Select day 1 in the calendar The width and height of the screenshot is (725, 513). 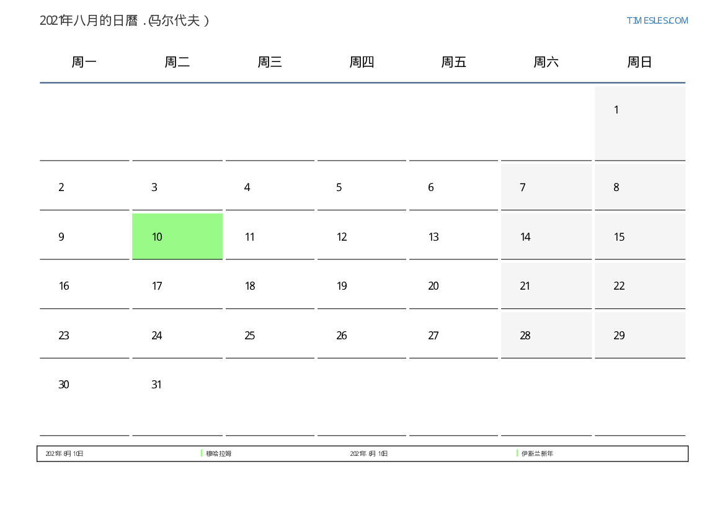point(640,123)
